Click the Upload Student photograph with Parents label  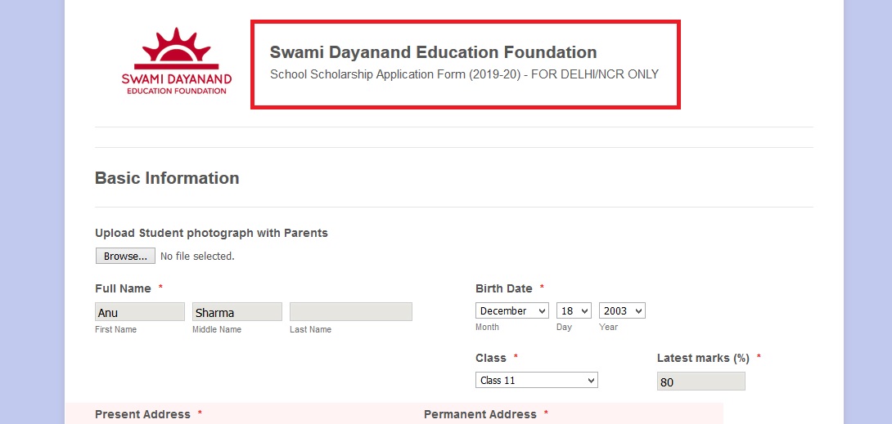(x=212, y=233)
